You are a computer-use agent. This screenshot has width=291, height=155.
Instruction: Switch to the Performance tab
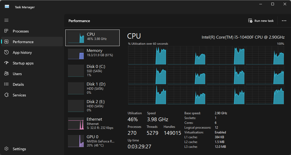[x=32, y=42]
